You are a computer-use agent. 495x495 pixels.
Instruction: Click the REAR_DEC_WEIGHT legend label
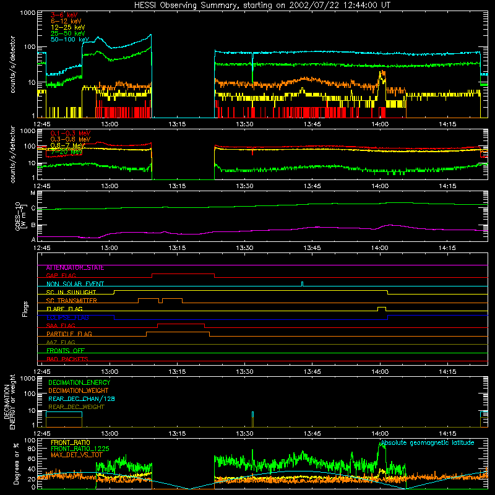click(x=76, y=407)
